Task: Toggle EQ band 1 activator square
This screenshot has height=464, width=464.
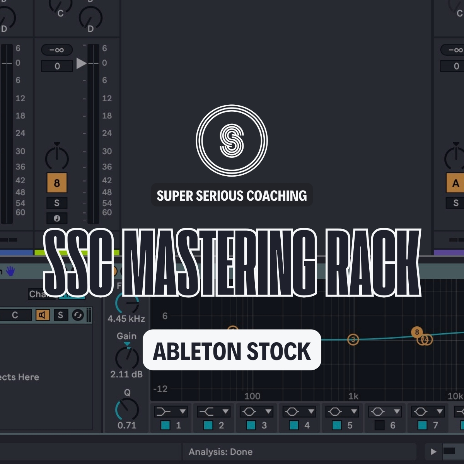Action: (x=165, y=425)
